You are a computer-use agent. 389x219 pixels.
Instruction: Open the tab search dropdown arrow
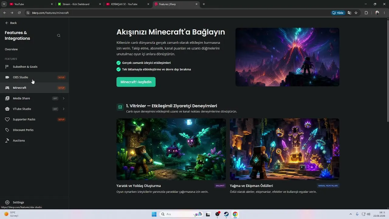coord(4,4)
